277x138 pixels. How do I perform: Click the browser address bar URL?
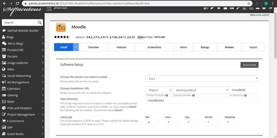point(89,3)
